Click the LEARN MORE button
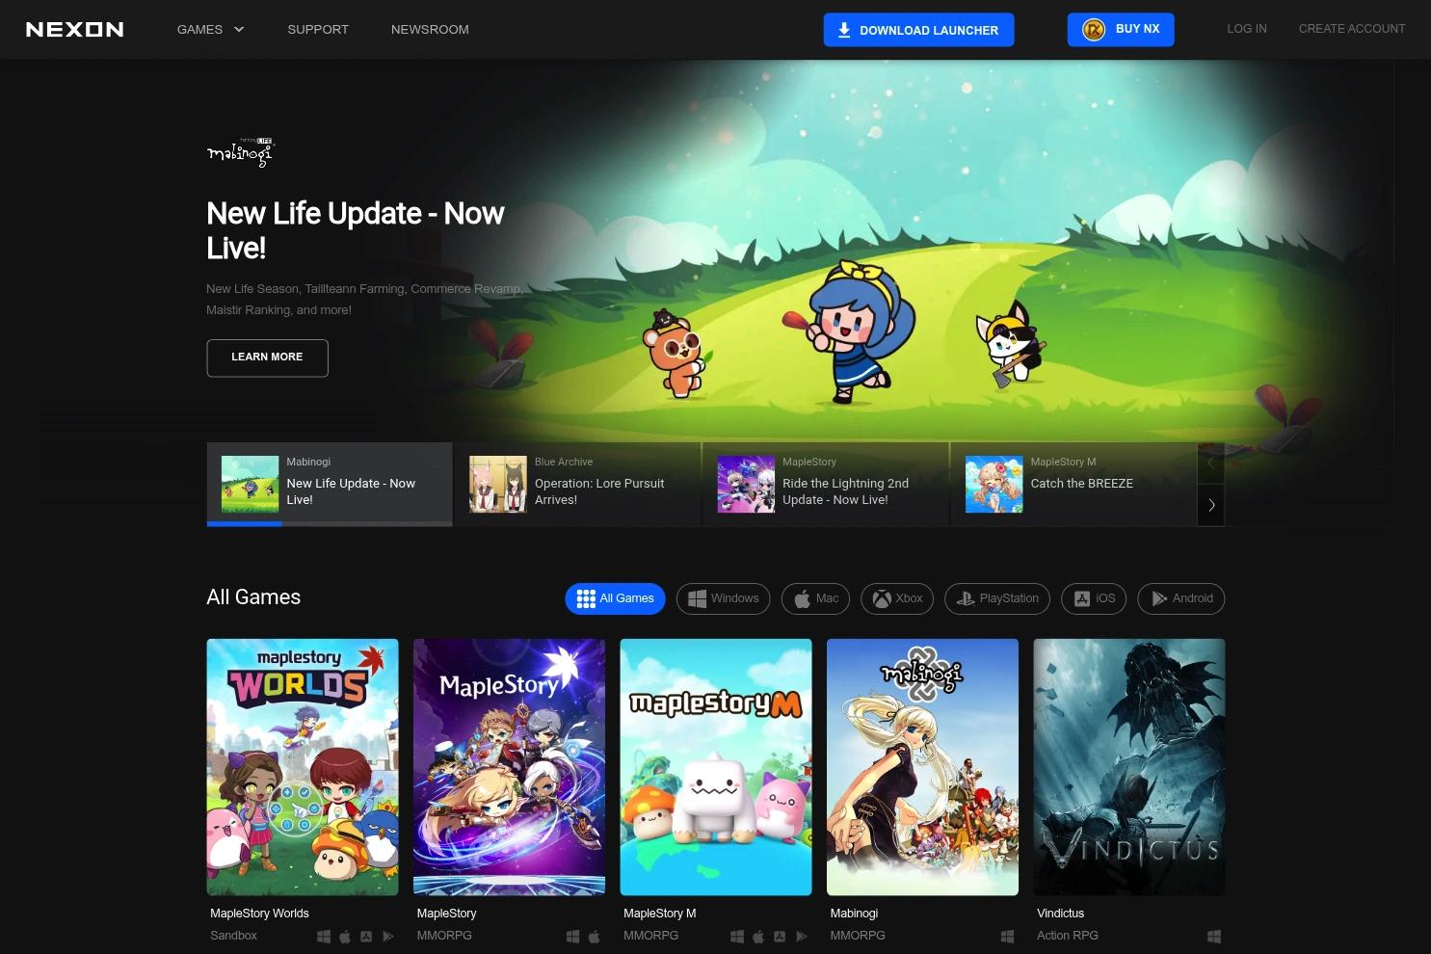1431x954 pixels. (x=267, y=358)
